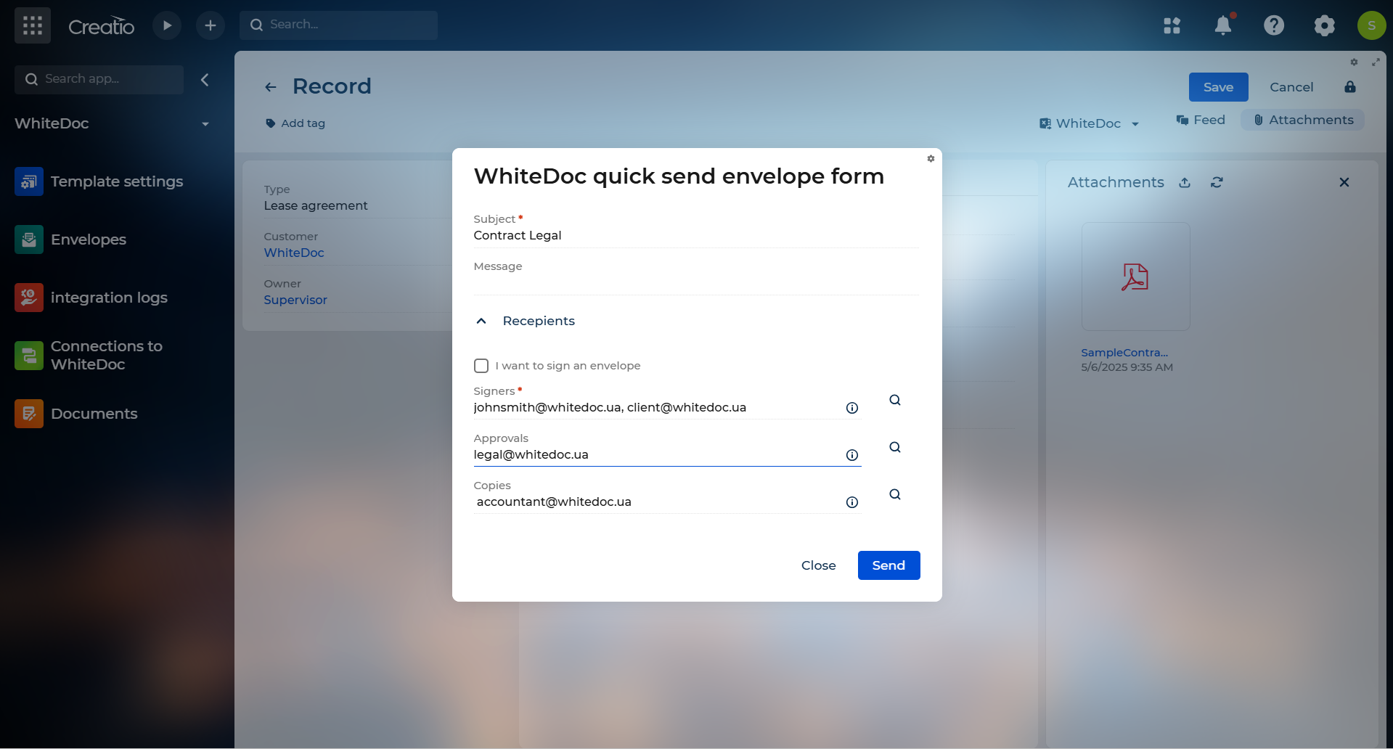Image resolution: width=1393 pixels, height=749 pixels.
Task: Open Envelopes section
Action: coord(70,240)
